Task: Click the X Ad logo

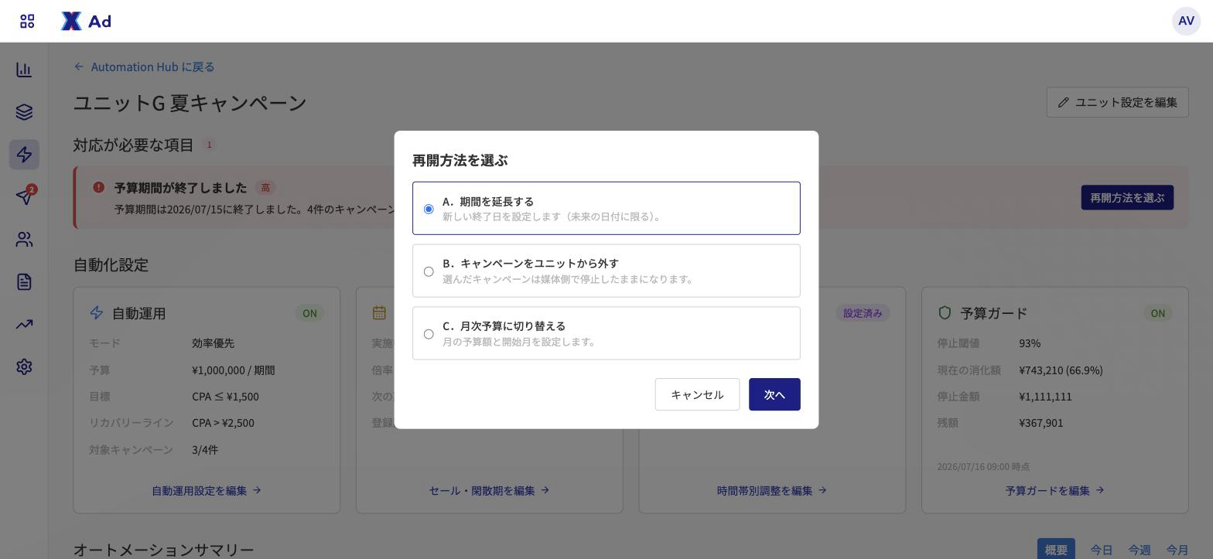Action: coord(86,21)
